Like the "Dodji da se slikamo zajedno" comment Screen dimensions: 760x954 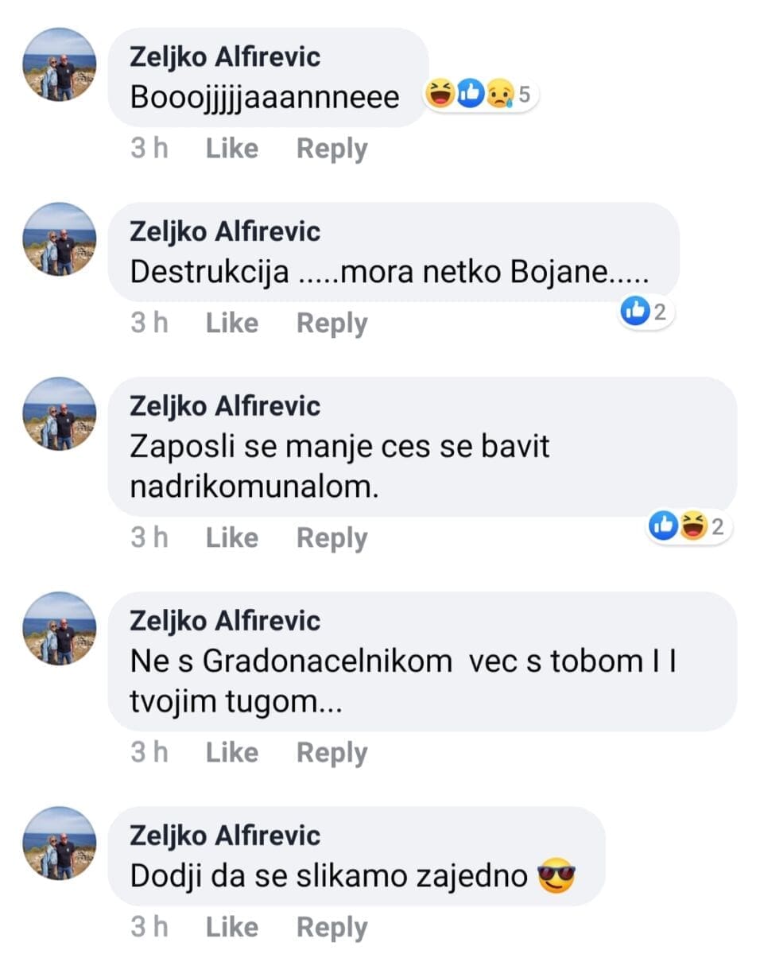click(x=231, y=927)
